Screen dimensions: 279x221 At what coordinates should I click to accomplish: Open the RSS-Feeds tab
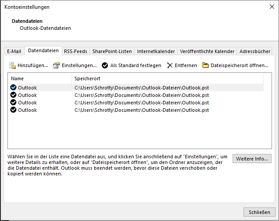click(x=75, y=51)
